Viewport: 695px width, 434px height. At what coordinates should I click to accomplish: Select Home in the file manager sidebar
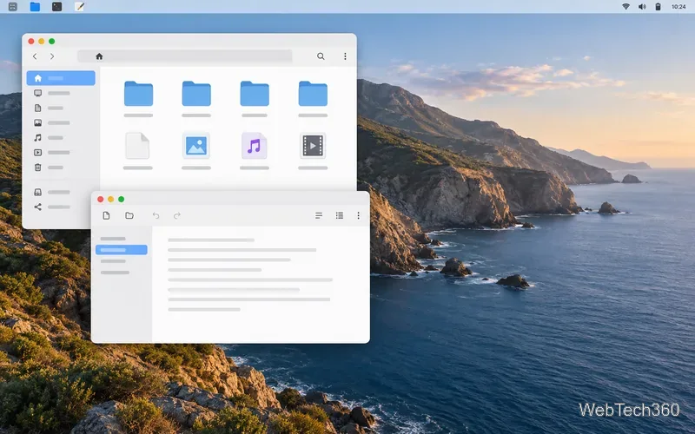click(61, 78)
